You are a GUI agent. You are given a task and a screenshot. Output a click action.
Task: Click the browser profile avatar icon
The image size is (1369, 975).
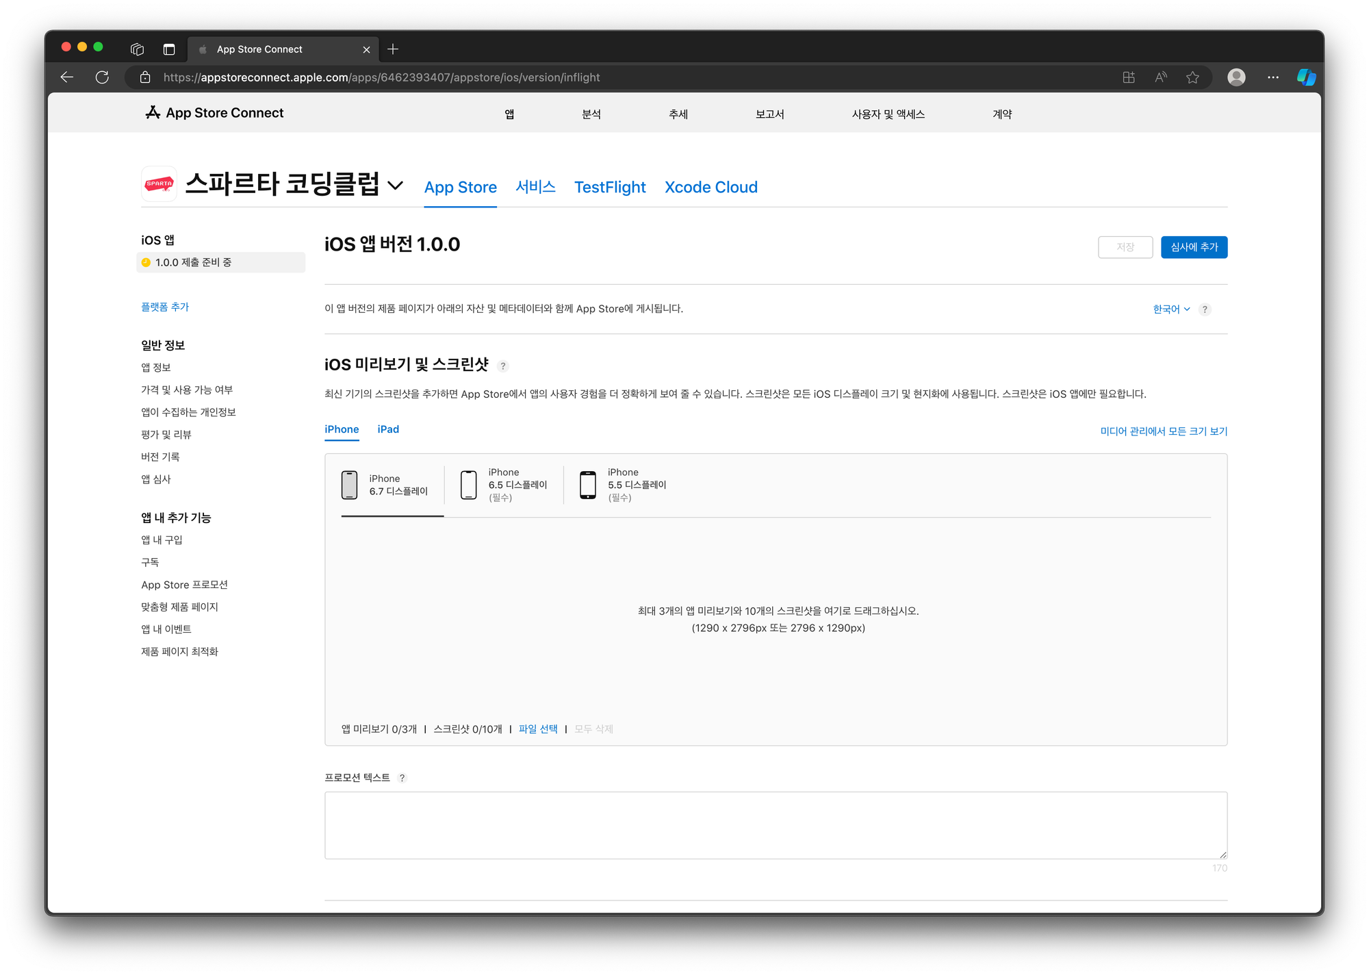tap(1236, 77)
